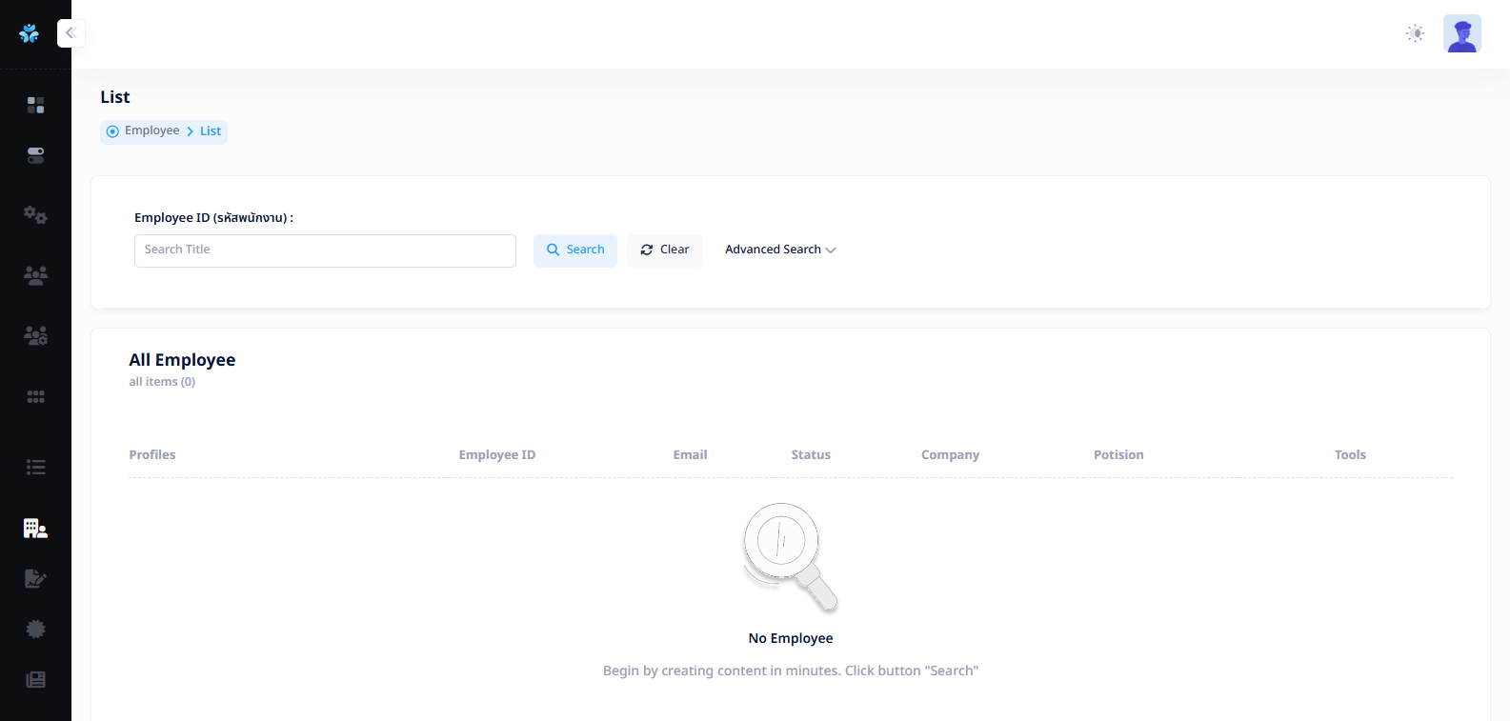Click the nine-dot grid sidebar icon
Image resolution: width=1510 pixels, height=721 pixels.
click(35, 396)
